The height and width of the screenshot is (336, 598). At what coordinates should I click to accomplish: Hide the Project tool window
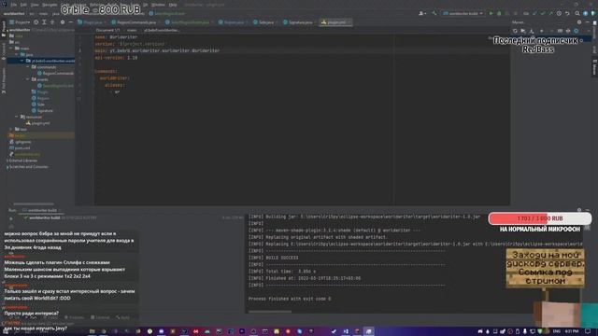(x=71, y=22)
